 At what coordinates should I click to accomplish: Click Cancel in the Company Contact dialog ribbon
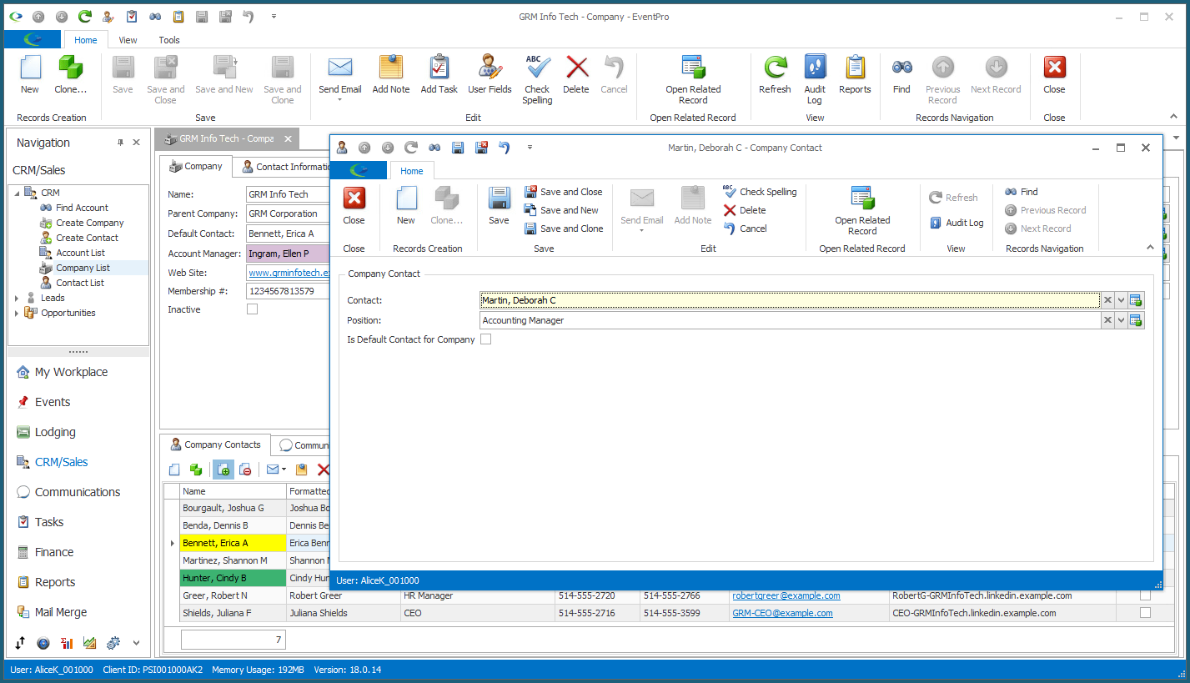(745, 229)
